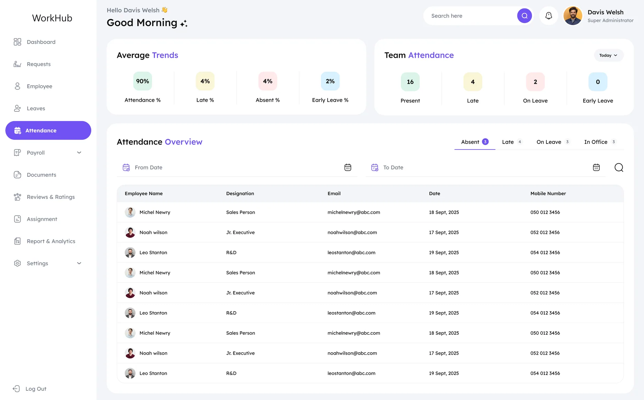Image resolution: width=644 pixels, height=400 pixels.
Task: Open the Today period dropdown
Action: (609, 55)
